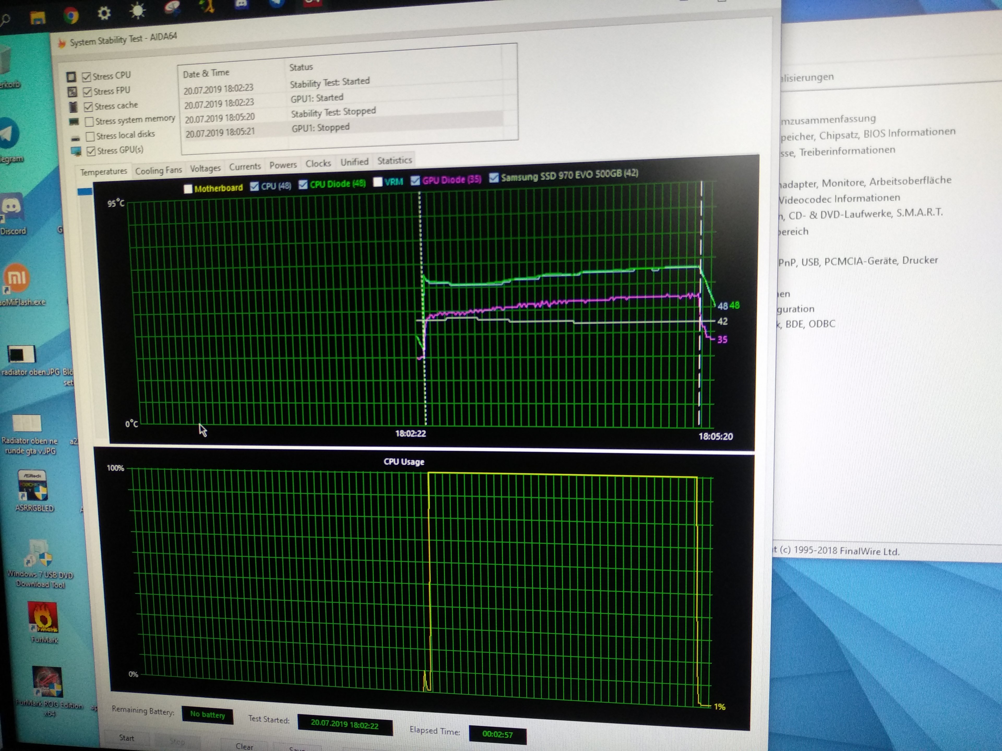The height and width of the screenshot is (751, 1002).
Task: Enable the Motherboard temperature graph checkbox
Action: (x=188, y=189)
